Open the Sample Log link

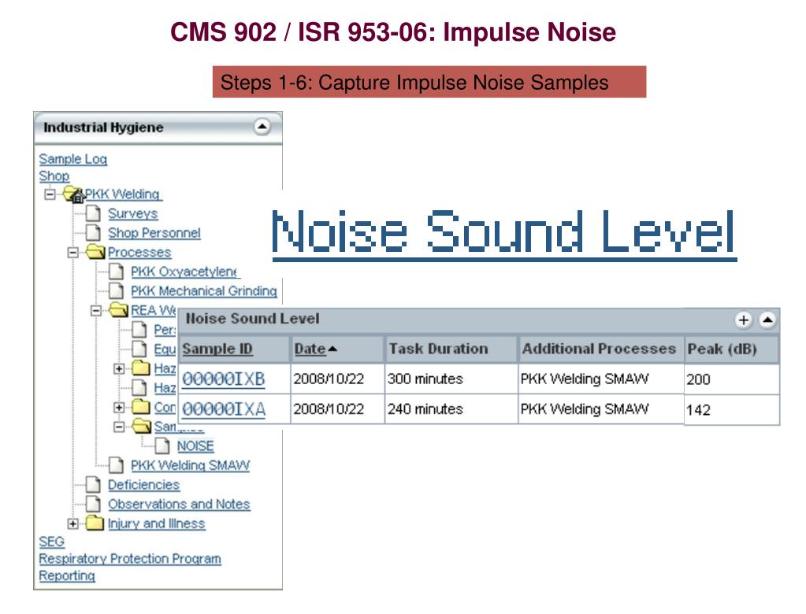coord(73,159)
